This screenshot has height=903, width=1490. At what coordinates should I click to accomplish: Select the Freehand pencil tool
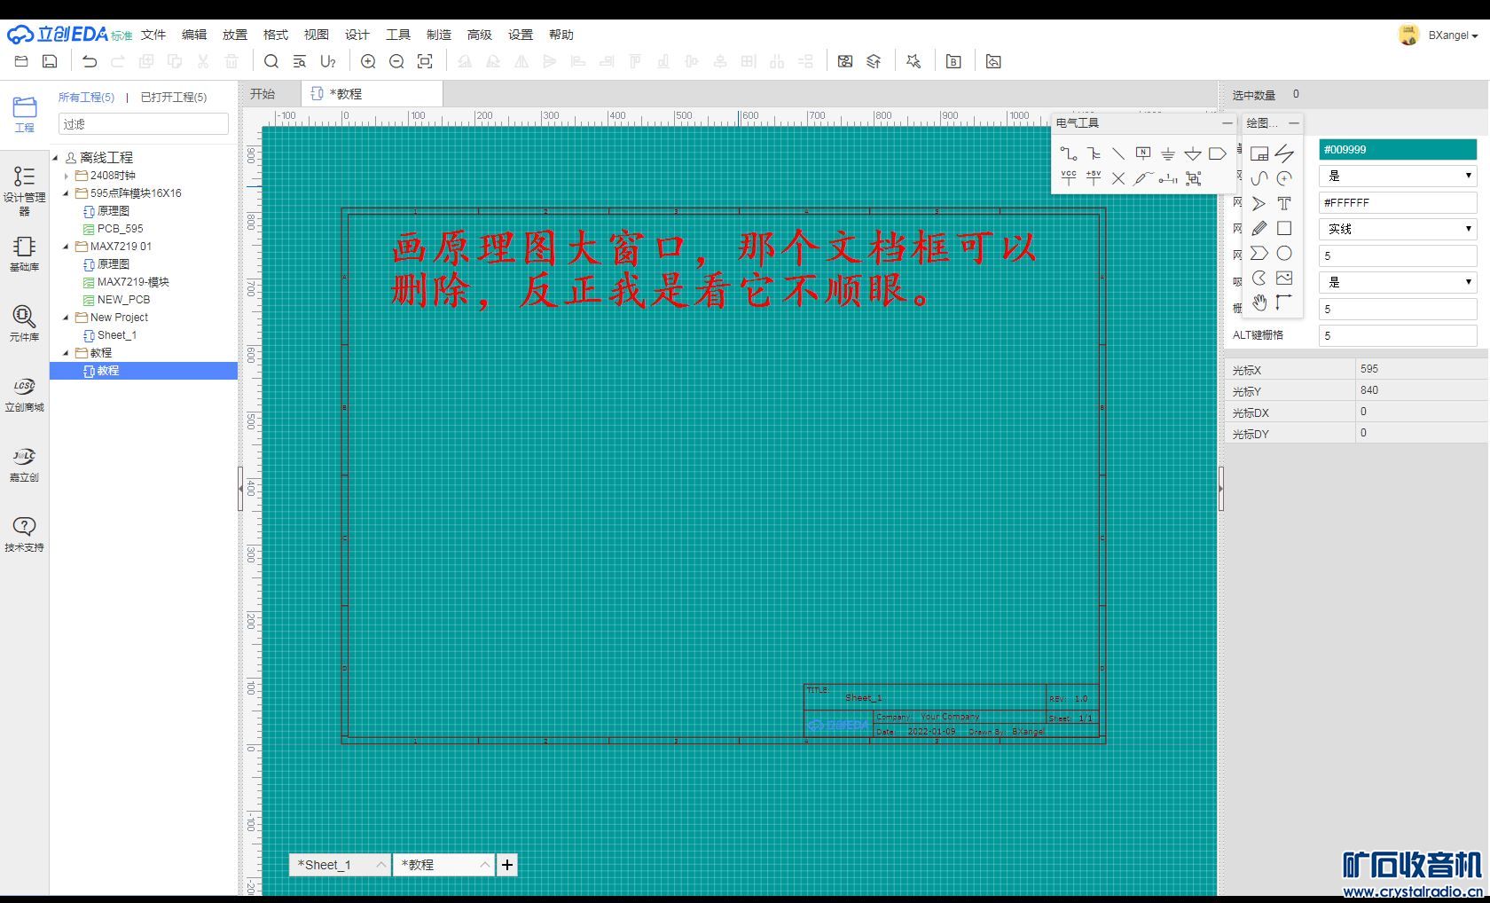[x=1259, y=228]
